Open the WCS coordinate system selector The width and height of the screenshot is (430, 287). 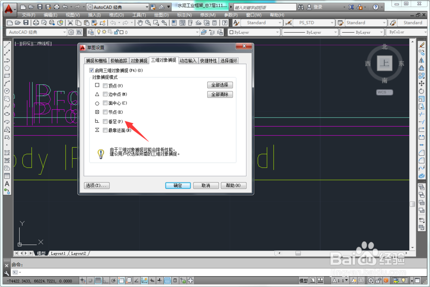pos(384,92)
